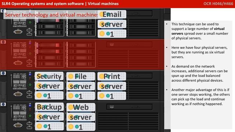Image resolution: width=235 pixels, height=132 pixels.
Task: Click the logo badge on the Backup server unit
Action: (x=3, y=104)
